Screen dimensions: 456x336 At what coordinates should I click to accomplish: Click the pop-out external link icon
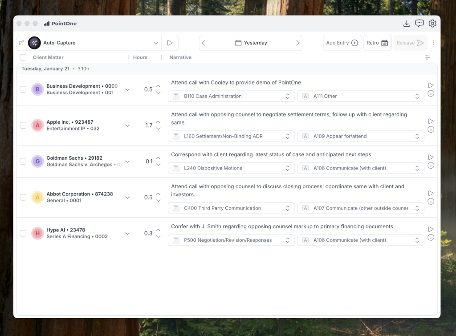tap(21, 43)
